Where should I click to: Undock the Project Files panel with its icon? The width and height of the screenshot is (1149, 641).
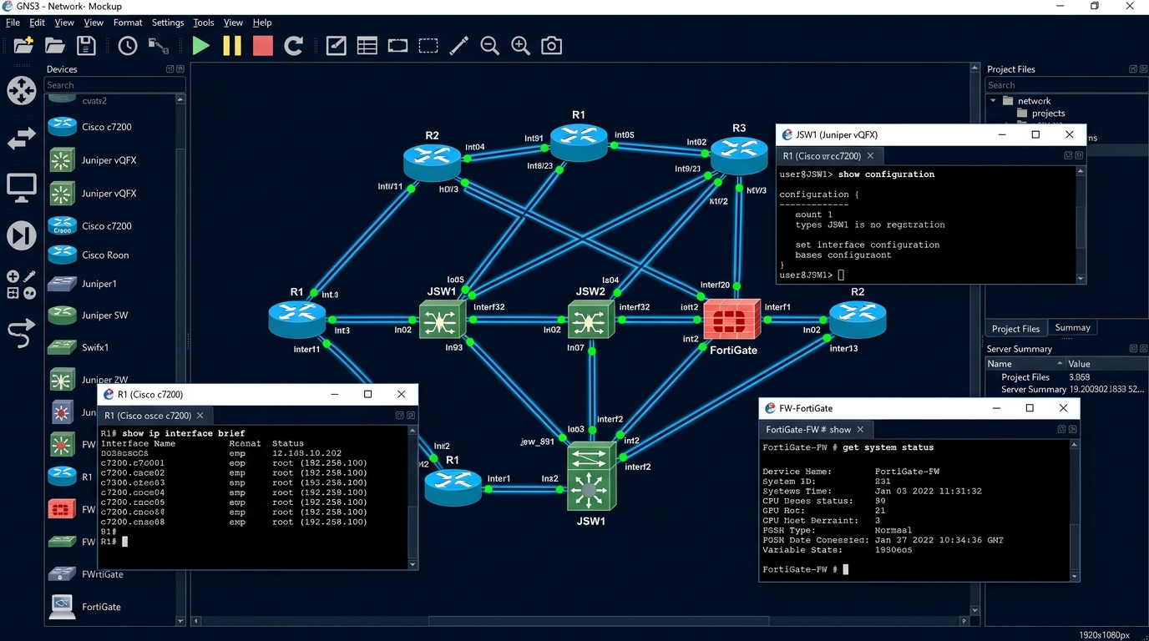[x=1133, y=69]
